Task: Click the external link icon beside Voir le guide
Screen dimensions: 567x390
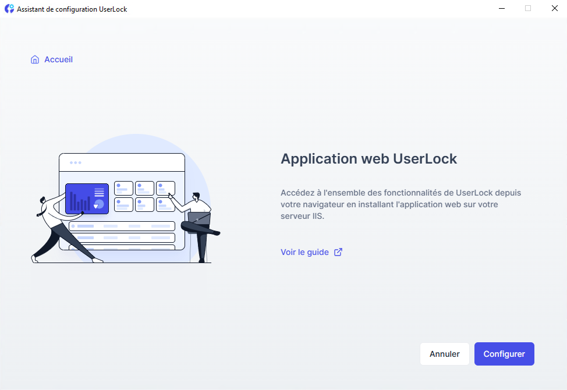Action: pyautogui.click(x=338, y=252)
